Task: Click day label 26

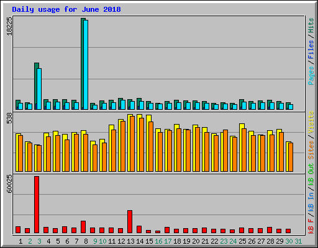Action: (x=252, y=241)
